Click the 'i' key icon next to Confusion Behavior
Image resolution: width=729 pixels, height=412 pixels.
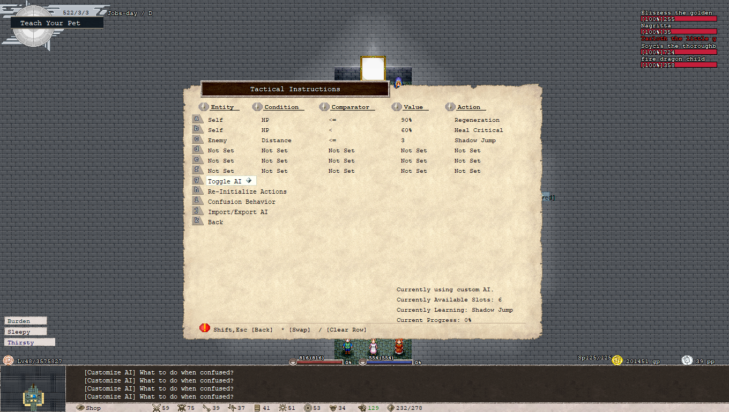(x=198, y=201)
